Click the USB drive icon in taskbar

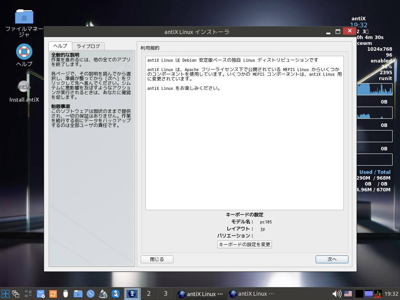click(66, 294)
